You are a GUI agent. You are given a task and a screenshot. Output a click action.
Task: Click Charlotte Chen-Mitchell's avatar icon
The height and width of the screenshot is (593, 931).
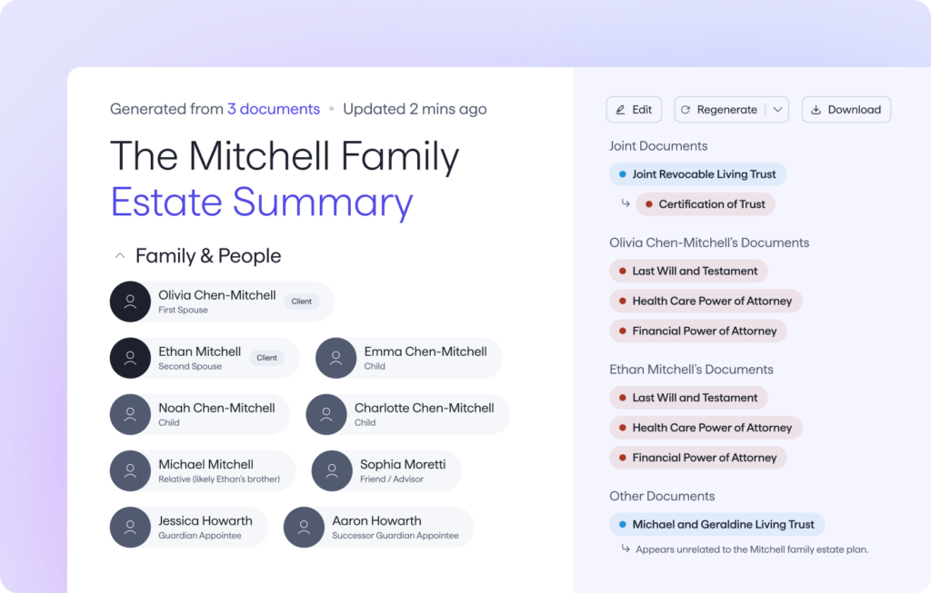pos(325,414)
